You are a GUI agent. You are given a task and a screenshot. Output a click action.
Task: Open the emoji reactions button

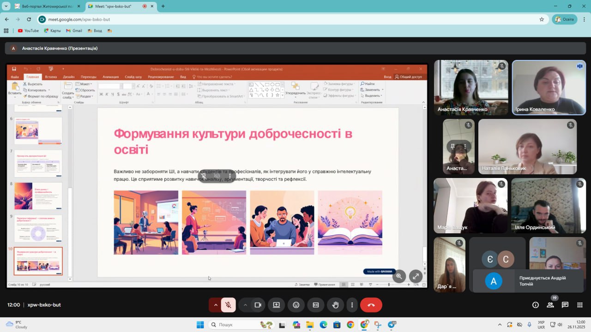(x=296, y=305)
